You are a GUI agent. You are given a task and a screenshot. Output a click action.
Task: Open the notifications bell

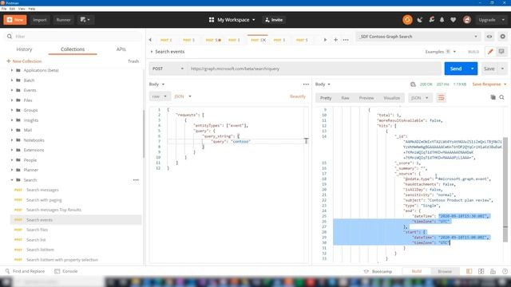(x=442, y=20)
